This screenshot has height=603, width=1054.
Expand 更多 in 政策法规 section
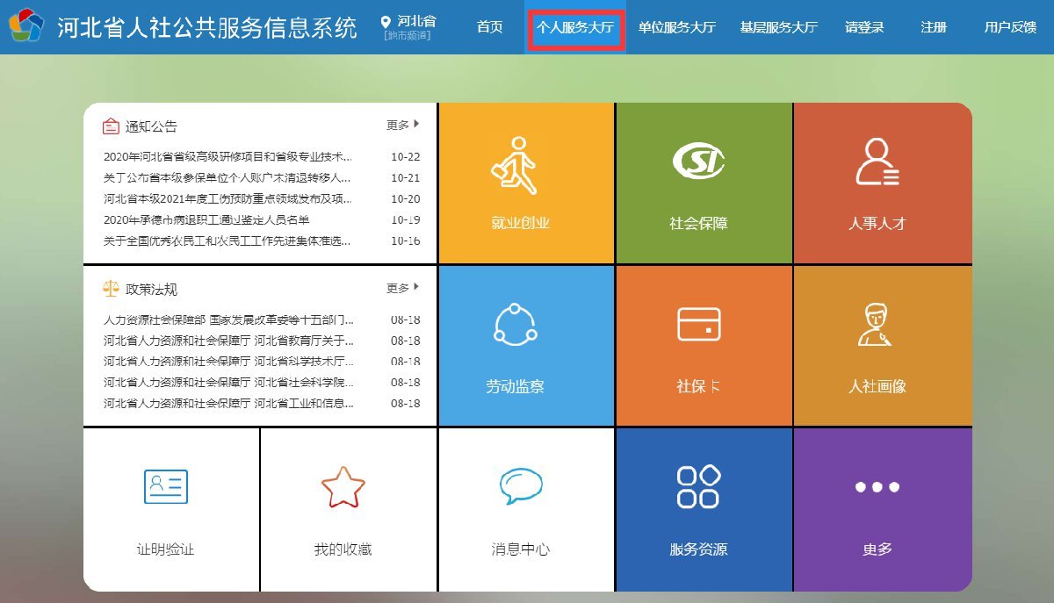pos(403,288)
